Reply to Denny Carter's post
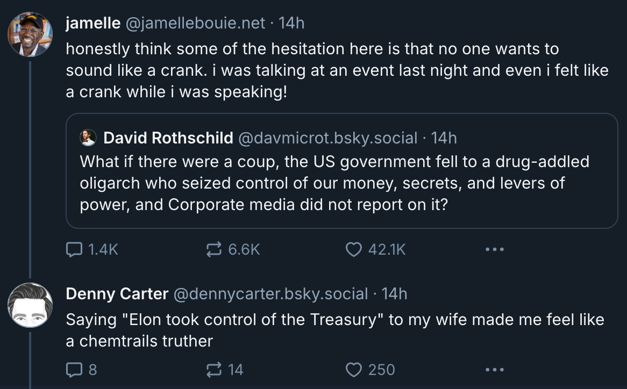The image size is (627, 389). coord(74,370)
